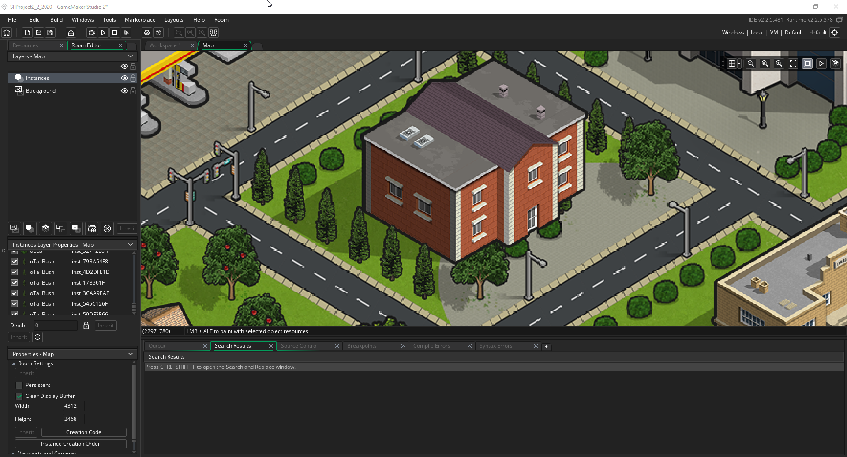Fit the room to the canvas window
The height and width of the screenshot is (457, 847).
coord(793,64)
